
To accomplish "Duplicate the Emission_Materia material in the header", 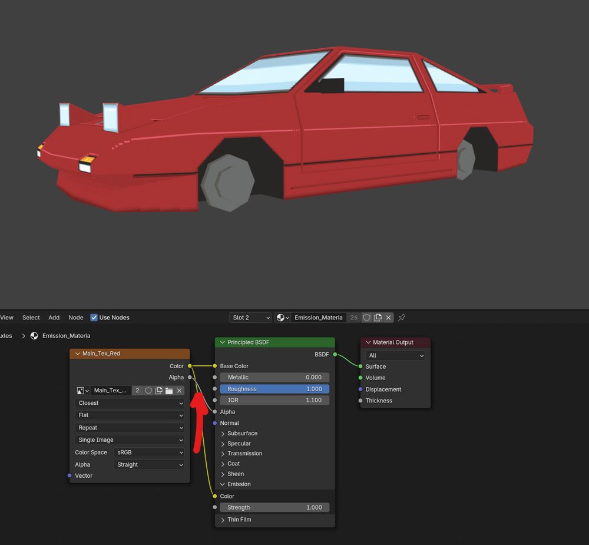I will coord(378,318).
